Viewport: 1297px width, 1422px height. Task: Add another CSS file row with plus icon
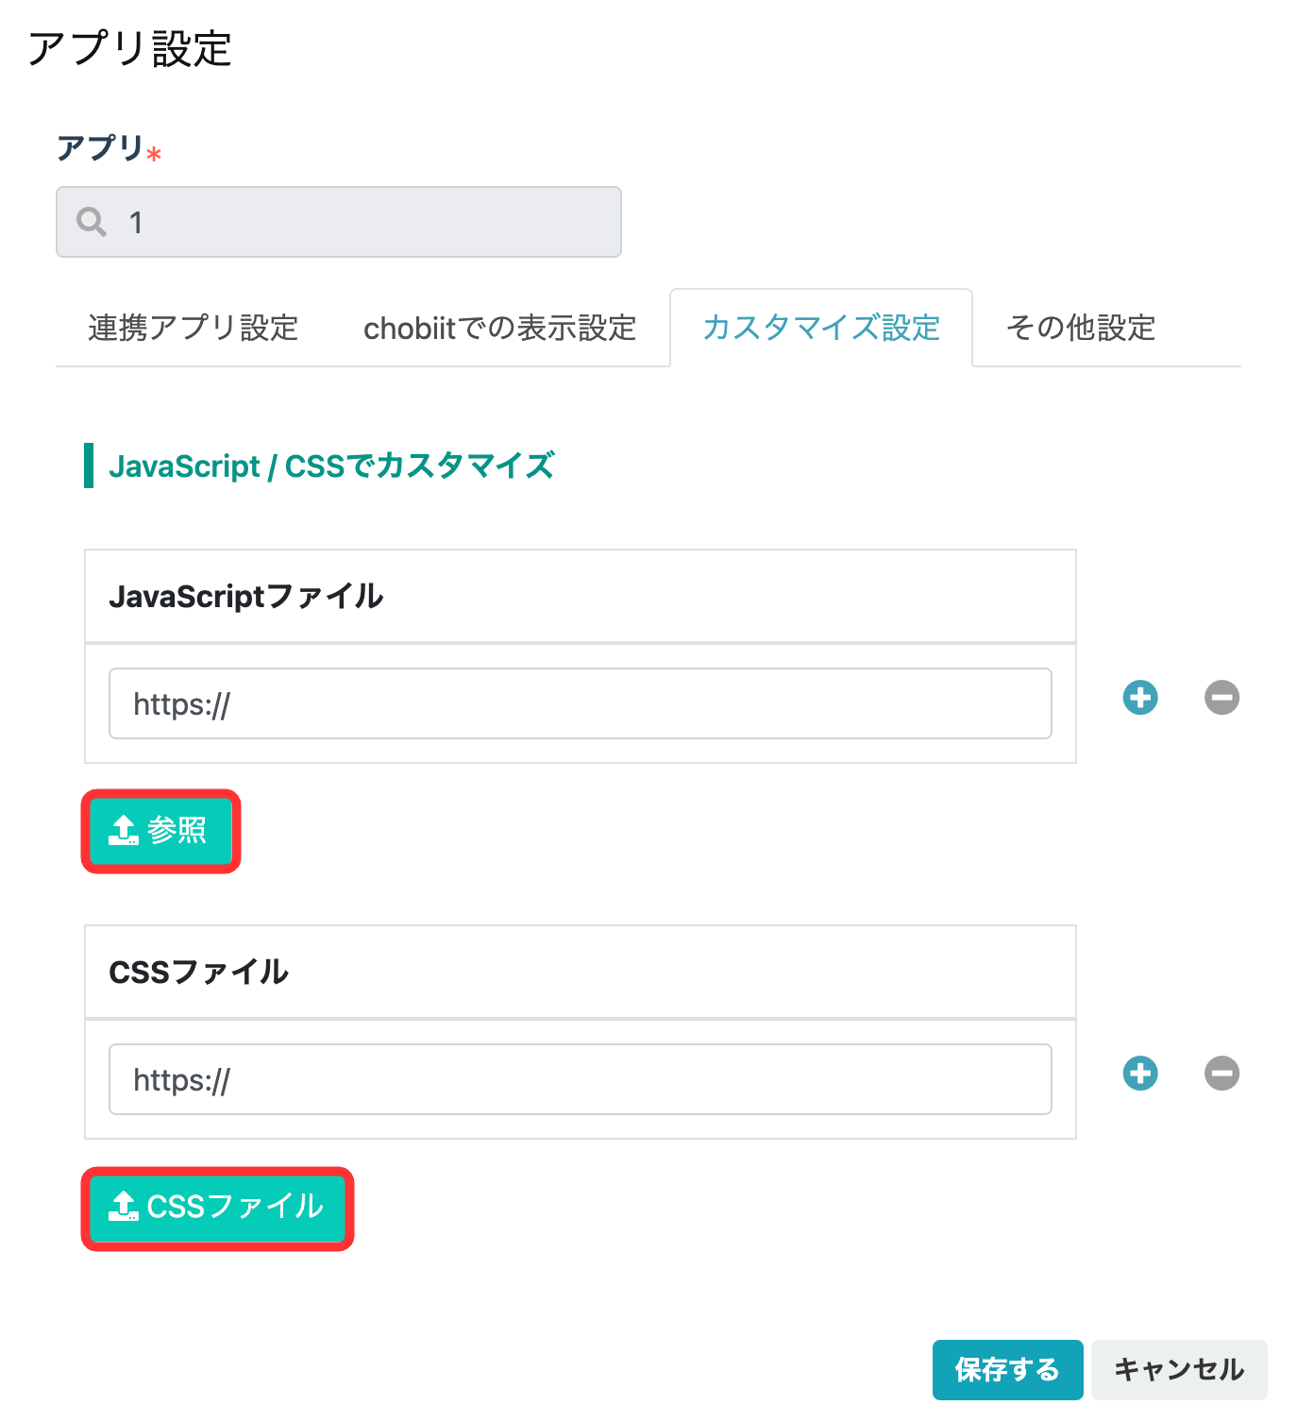1140,1074
